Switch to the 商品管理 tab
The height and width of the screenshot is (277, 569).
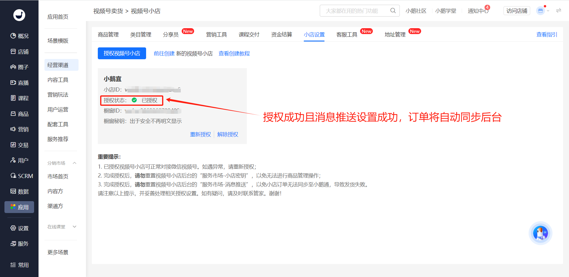pyautogui.click(x=108, y=35)
